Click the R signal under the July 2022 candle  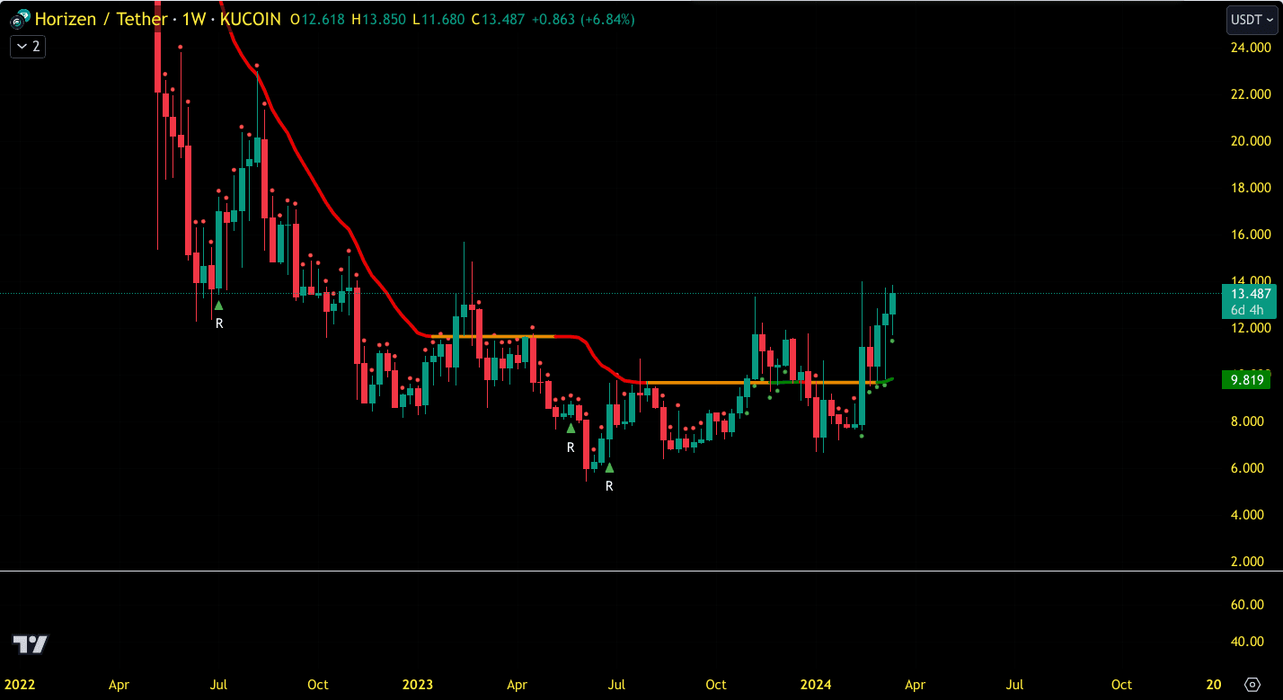[x=218, y=323]
